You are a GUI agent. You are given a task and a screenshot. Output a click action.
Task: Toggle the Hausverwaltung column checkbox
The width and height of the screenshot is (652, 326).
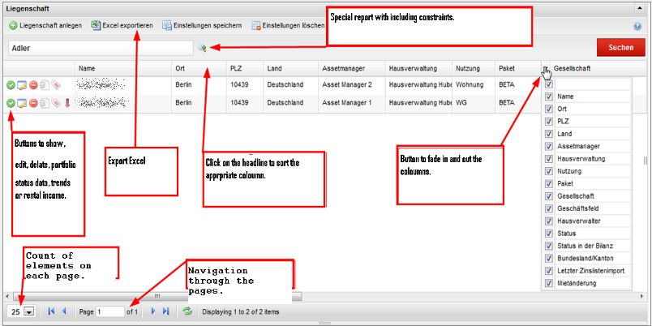point(549,159)
